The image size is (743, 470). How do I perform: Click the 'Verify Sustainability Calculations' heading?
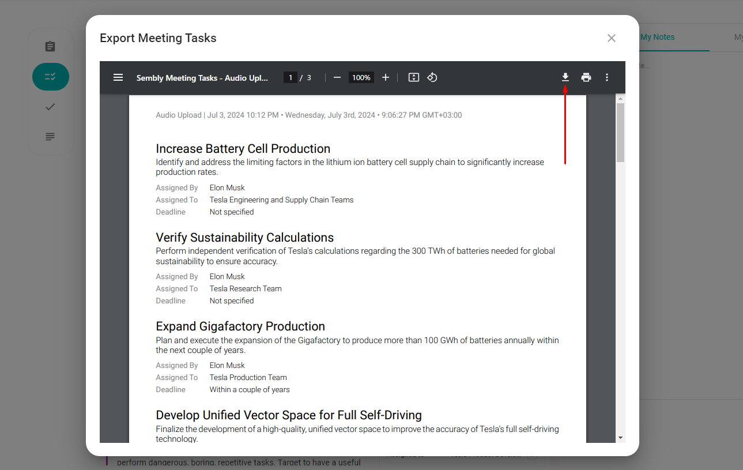point(245,238)
